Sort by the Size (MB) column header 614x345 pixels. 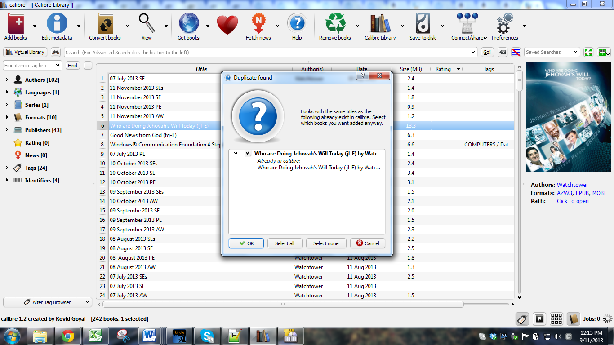coord(411,69)
